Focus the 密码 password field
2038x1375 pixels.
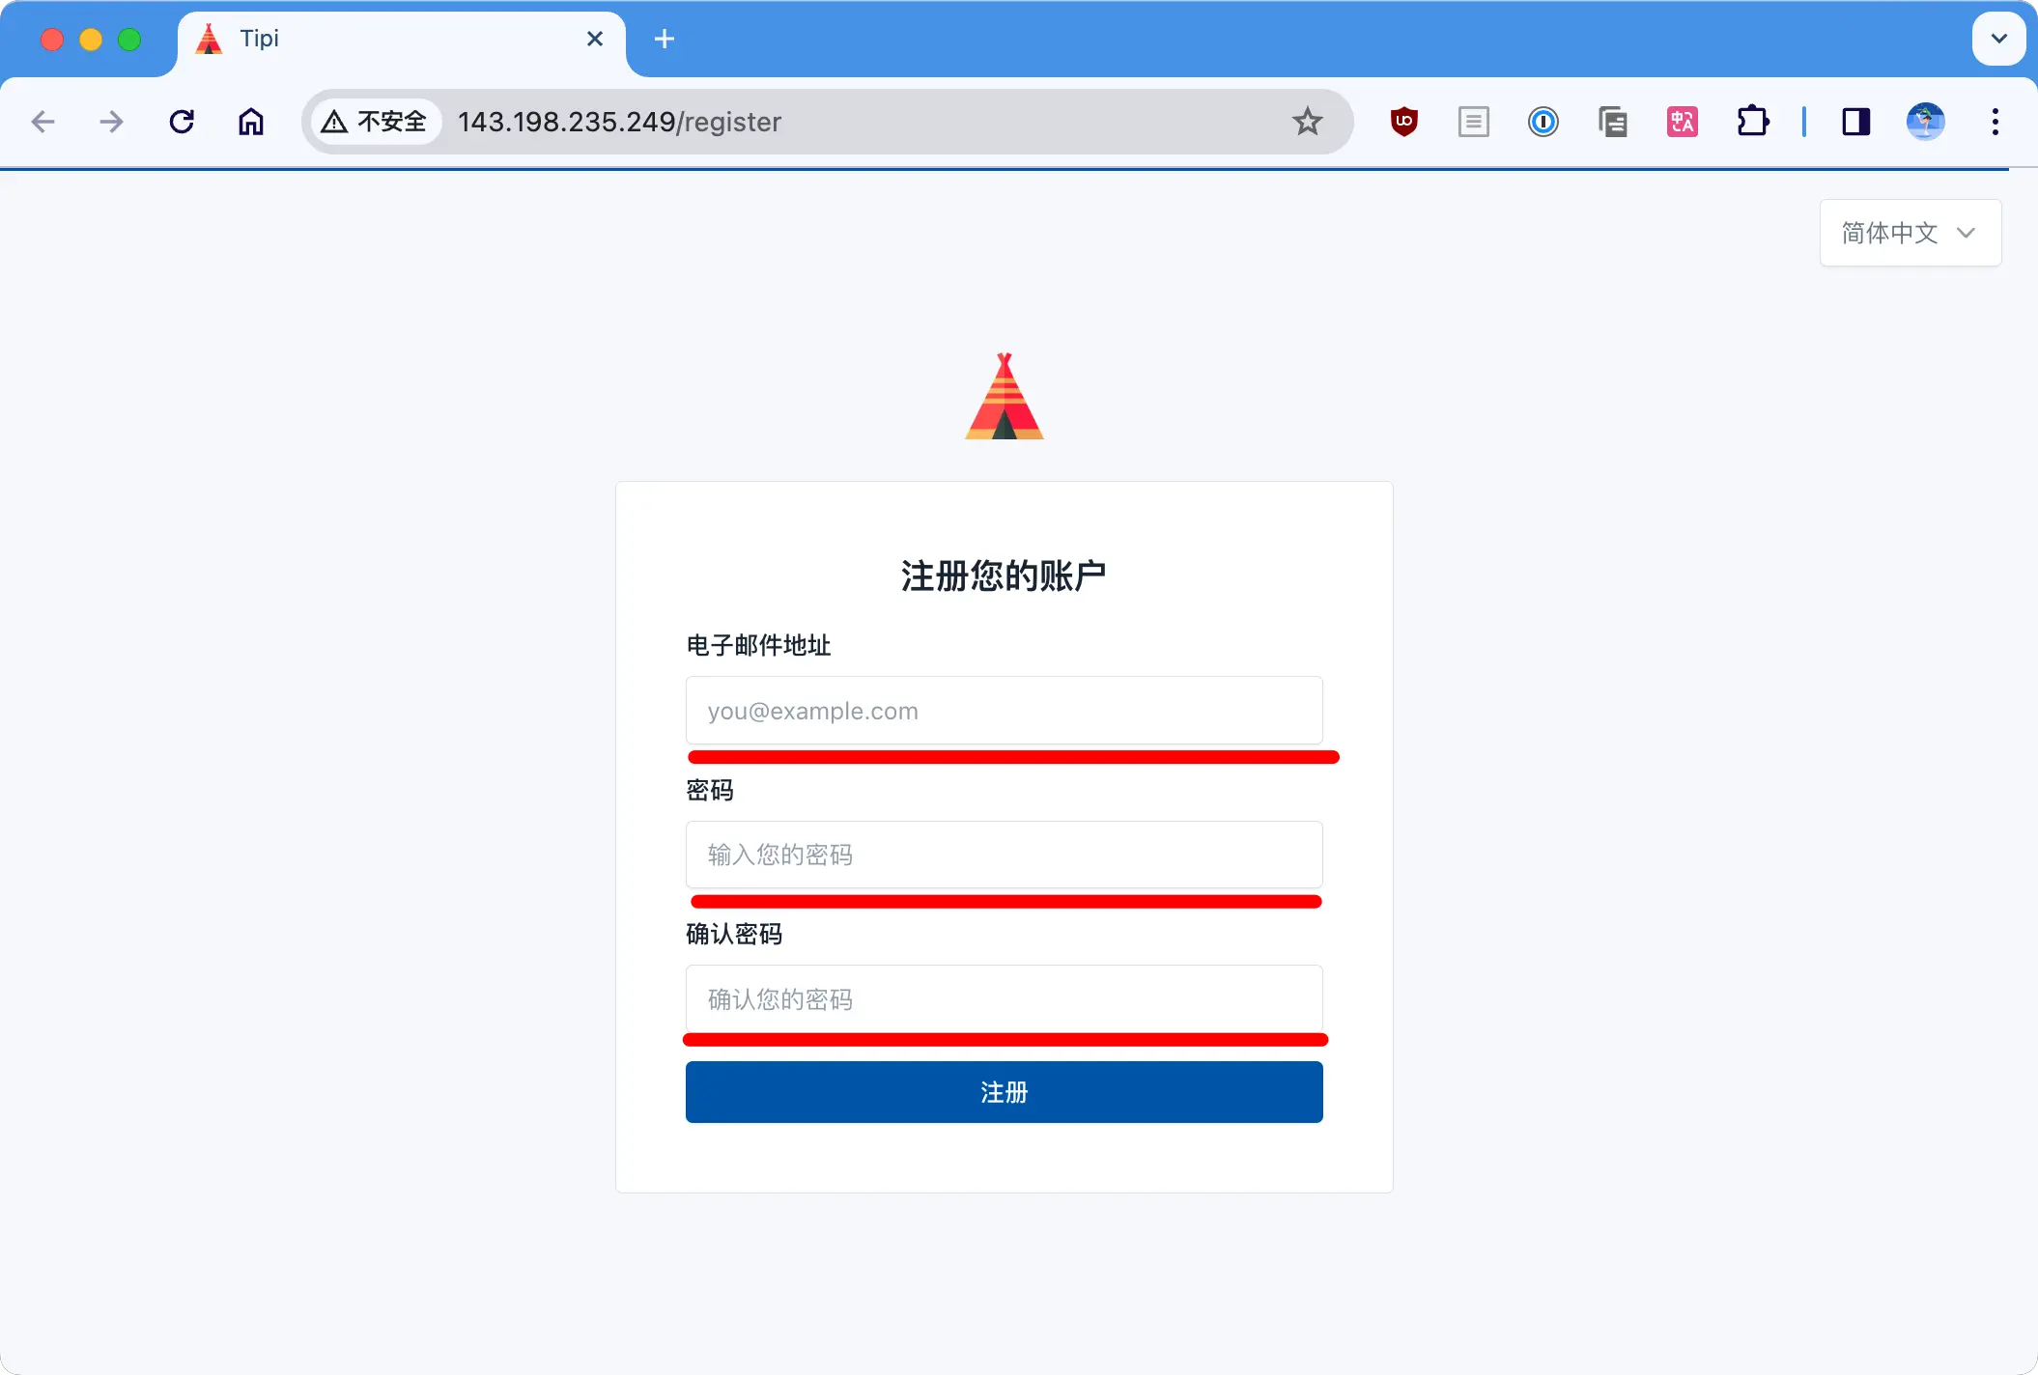click(1004, 855)
